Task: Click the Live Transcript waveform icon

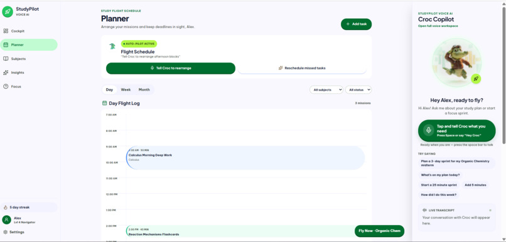Action: coord(424,210)
